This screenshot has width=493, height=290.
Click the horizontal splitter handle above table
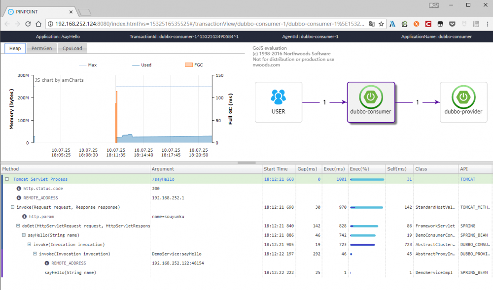pyautogui.click(x=246, y=162)
